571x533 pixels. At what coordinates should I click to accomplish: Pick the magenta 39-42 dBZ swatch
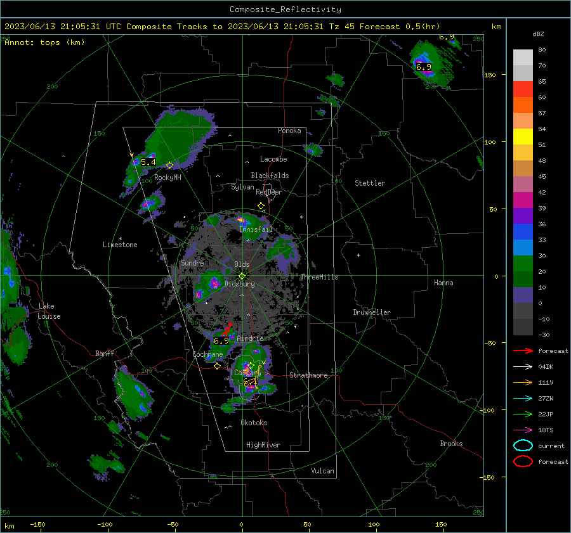[x=523, y=200]
